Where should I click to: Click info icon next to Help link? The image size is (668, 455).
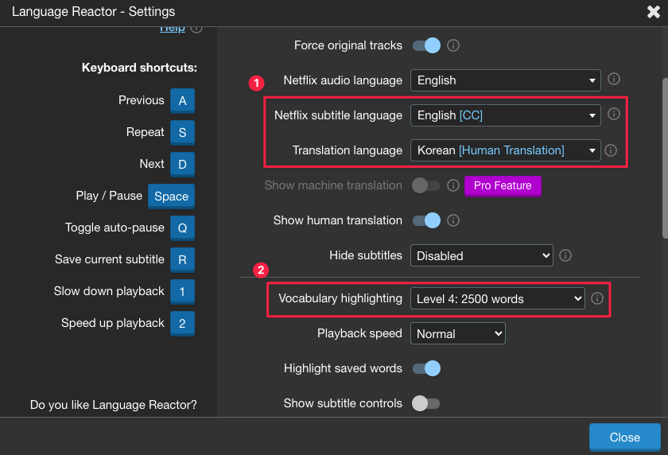(196, 29)
